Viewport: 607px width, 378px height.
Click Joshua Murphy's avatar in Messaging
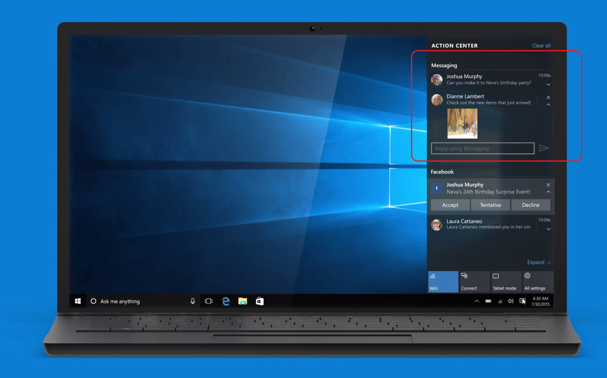point(437,79)
